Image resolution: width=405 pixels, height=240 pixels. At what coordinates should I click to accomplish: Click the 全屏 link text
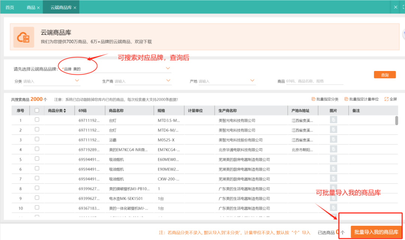[x=393, y=99]
